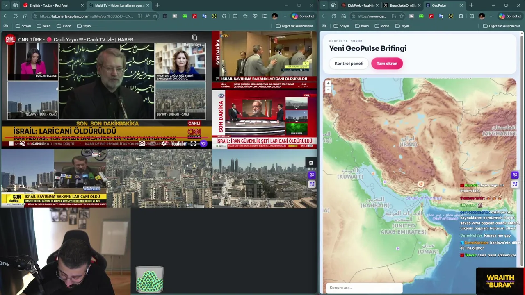This screenshot has width=525, height=295.
Task: Reload the Multi TV page
Action: point(15,16)
